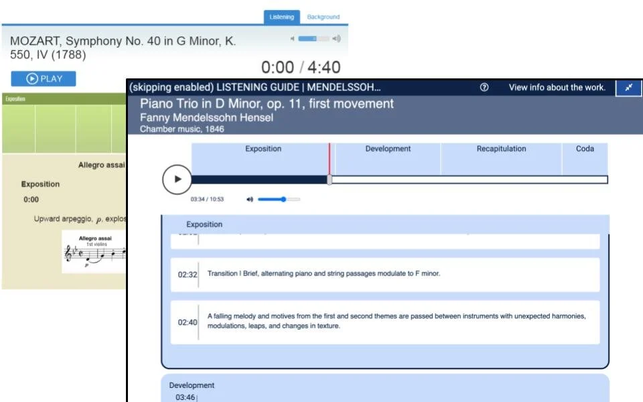Mute the Mendelssohn player speaker icon
Screen dimensions: 643x402
pyautogui.click(x=250, y=200)
